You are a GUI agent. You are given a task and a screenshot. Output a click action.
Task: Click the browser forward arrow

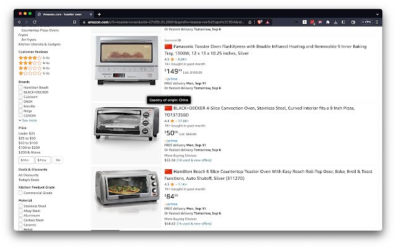27,22
